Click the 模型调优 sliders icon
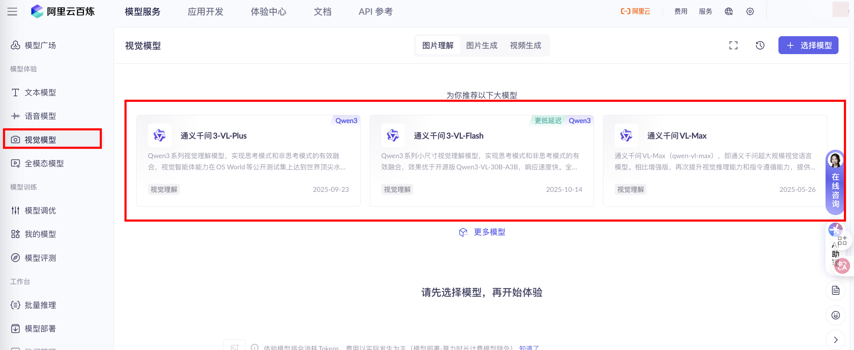 pyautogui.click(x=15, y=210)
